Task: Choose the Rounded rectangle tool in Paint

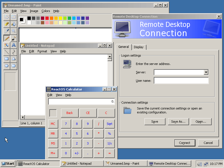Action: [x=14, y=66]
